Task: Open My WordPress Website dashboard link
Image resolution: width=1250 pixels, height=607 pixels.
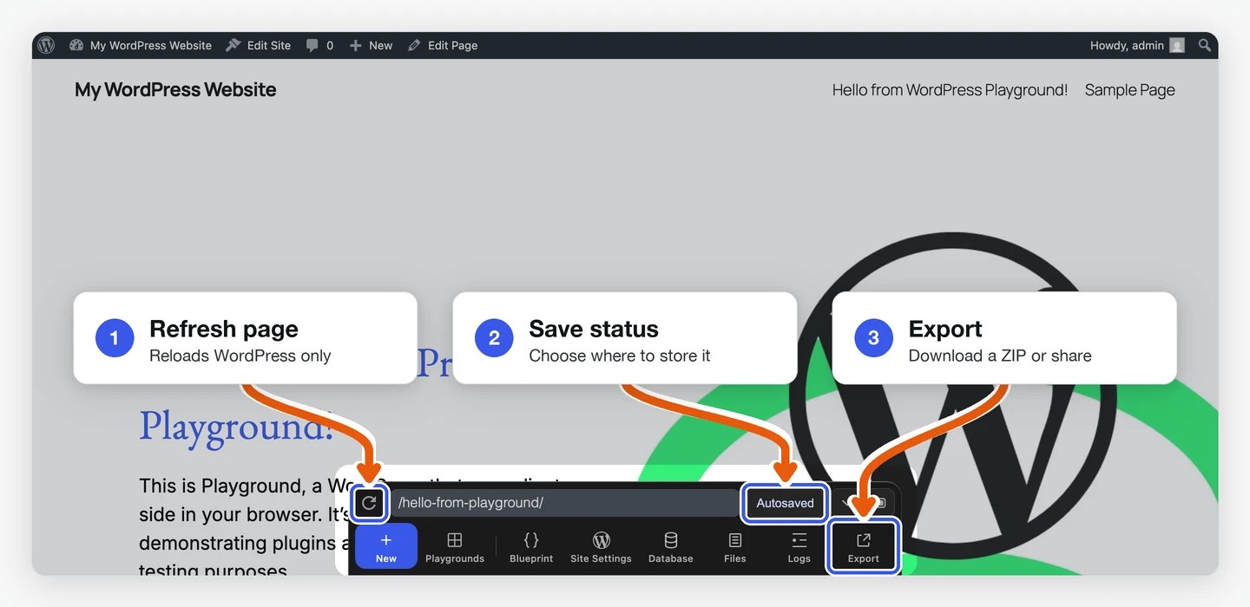Action: pos(141,45)
